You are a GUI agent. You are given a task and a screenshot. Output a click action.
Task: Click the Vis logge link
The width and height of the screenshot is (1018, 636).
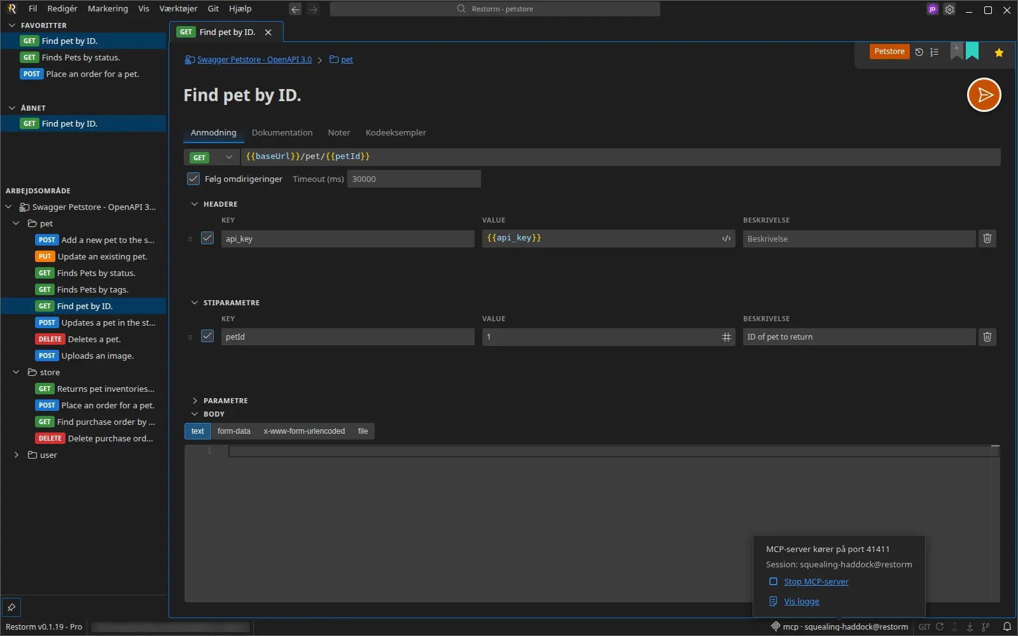[802, 601]
